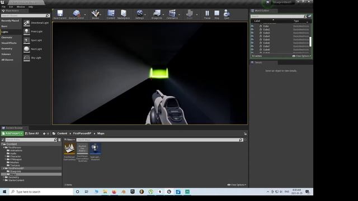Click the Add/Import button

[12, 133]
